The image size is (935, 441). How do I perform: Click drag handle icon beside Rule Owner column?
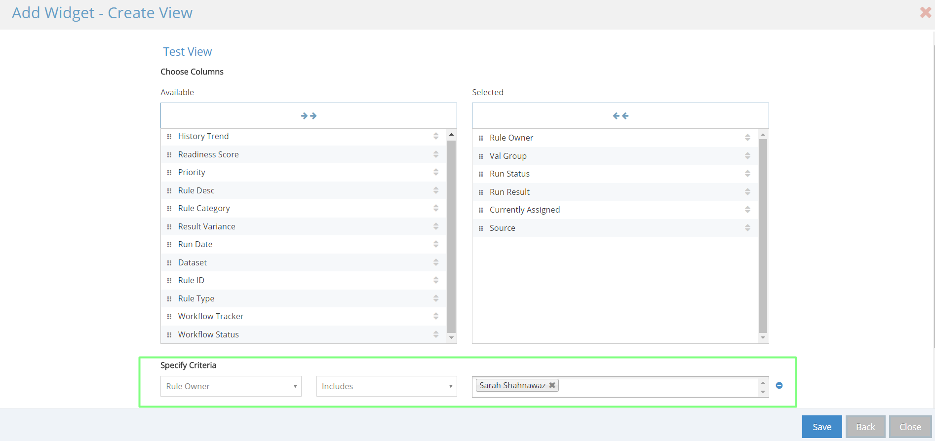pos(481,138)
